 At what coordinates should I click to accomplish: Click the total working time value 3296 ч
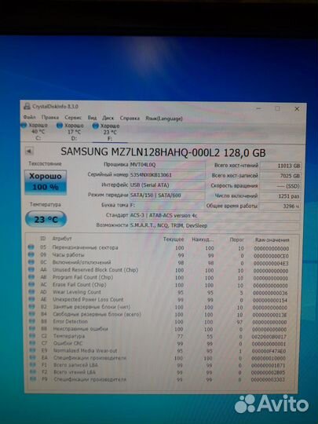tap(280, 206)
